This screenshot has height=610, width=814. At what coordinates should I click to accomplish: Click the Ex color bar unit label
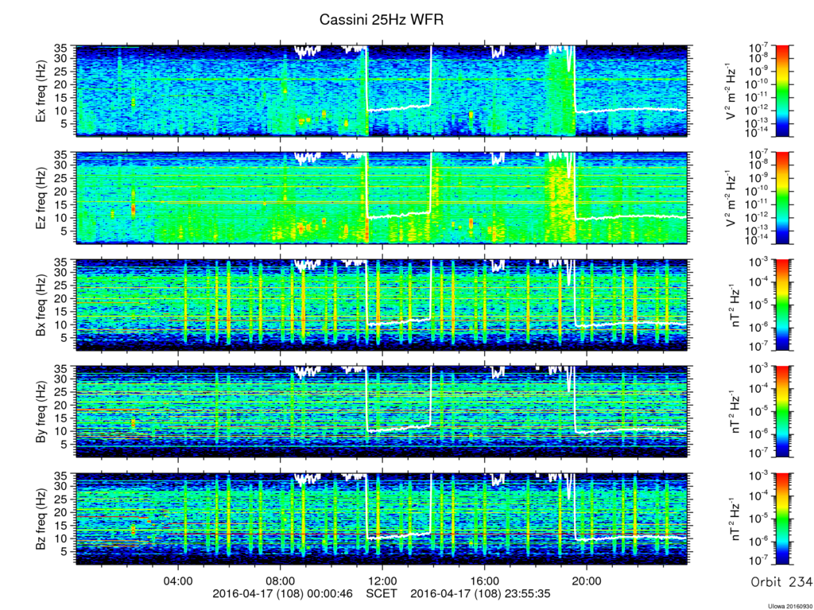pyautogui.click(x=731, y=91)
